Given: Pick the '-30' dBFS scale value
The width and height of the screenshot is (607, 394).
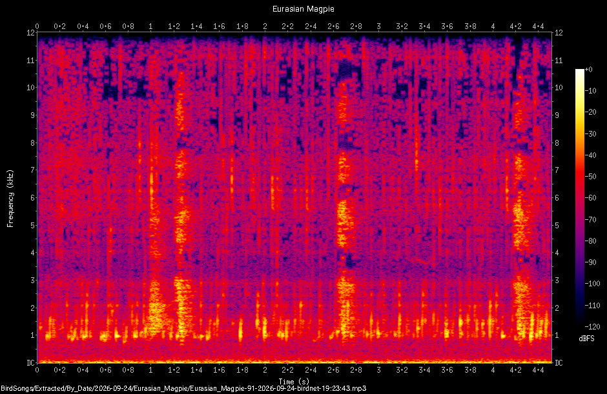Looking at the screenshot, I should [x=590, y=133].
